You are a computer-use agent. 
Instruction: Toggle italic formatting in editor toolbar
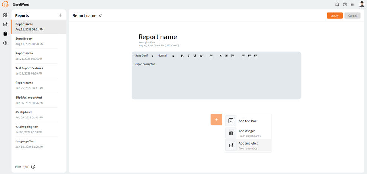pos(189,56)
